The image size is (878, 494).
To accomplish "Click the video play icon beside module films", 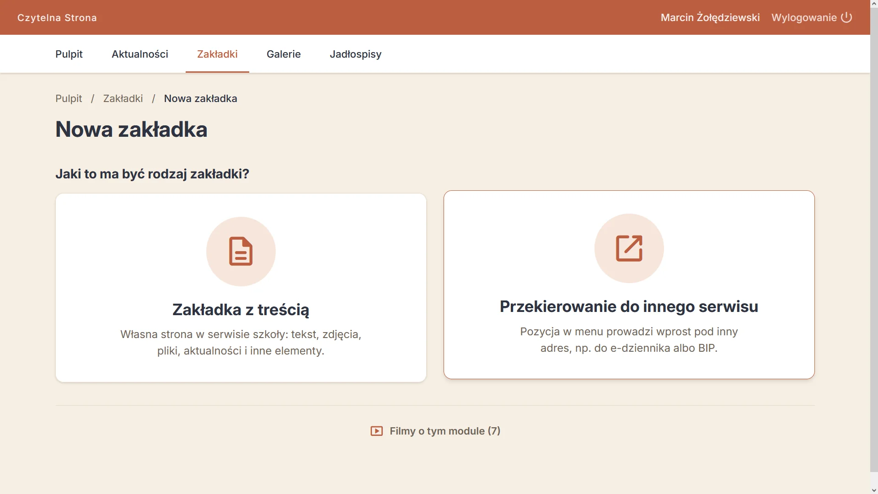I will 376,431.
